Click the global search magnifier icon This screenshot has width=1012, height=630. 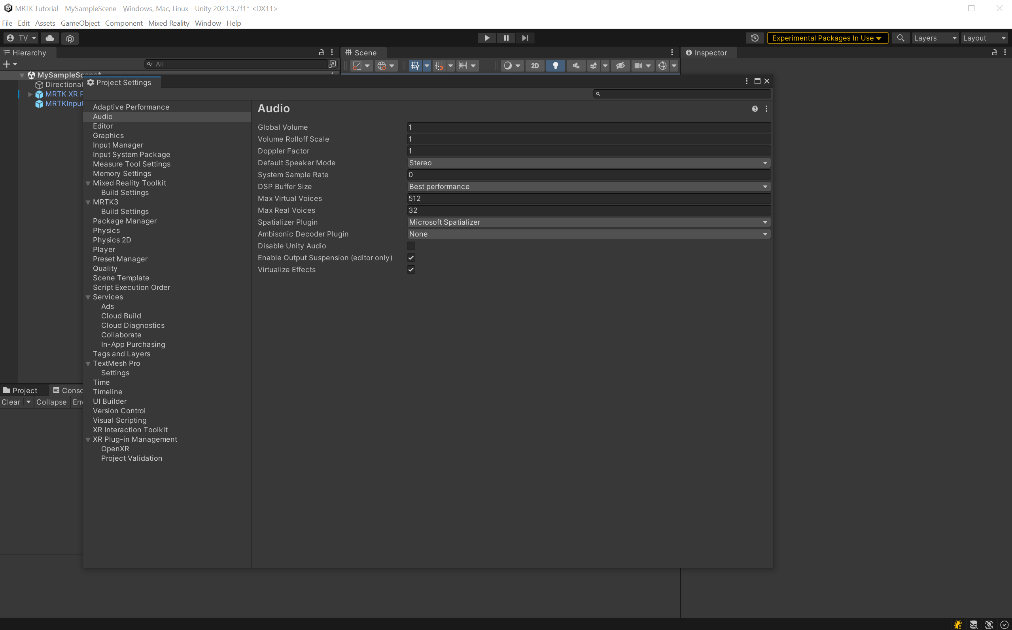900,38
